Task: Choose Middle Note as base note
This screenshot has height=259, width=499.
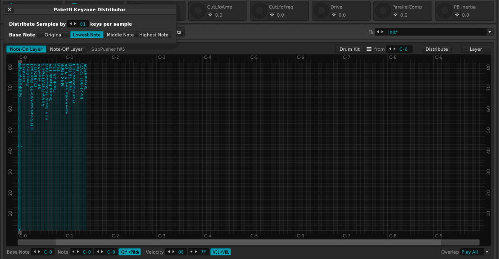Action: pyautogui.click(x=120, y=35)
